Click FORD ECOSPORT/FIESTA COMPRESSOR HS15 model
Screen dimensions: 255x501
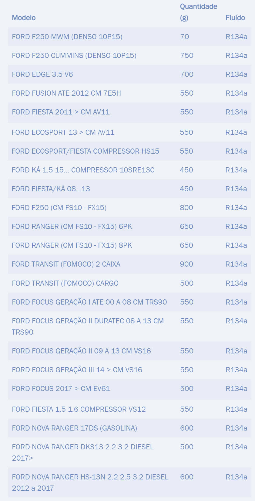[85, 151]
